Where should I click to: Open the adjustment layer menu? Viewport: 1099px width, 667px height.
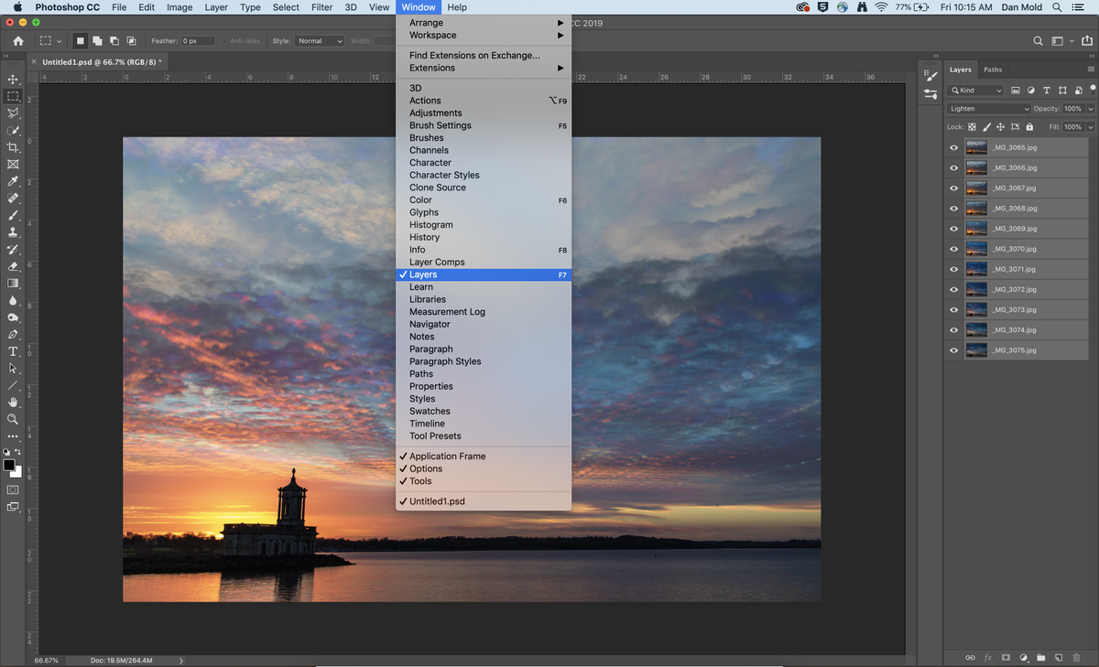click(x=1023, y=657)
